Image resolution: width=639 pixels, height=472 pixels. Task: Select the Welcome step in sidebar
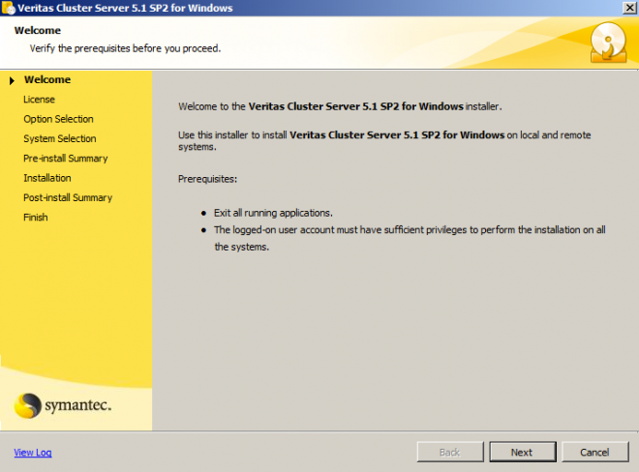[x=47, y=79]
